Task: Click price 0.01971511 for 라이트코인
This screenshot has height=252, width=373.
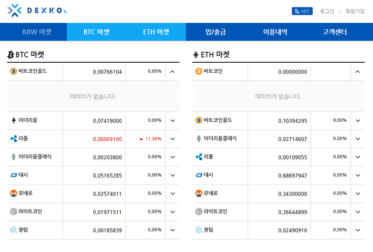Action: coord(107,212)
